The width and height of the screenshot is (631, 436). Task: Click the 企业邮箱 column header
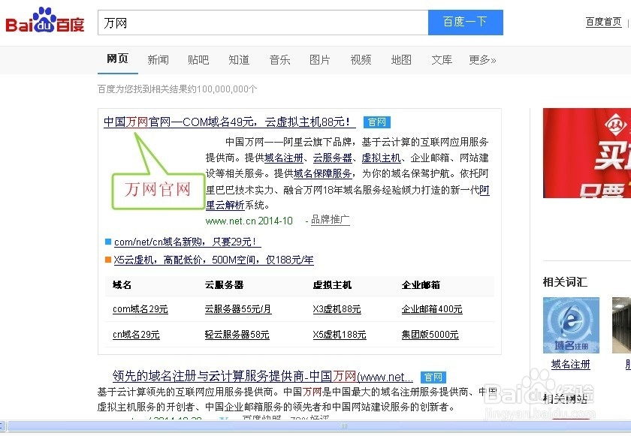pyautogui.click(x=421, y=285)
